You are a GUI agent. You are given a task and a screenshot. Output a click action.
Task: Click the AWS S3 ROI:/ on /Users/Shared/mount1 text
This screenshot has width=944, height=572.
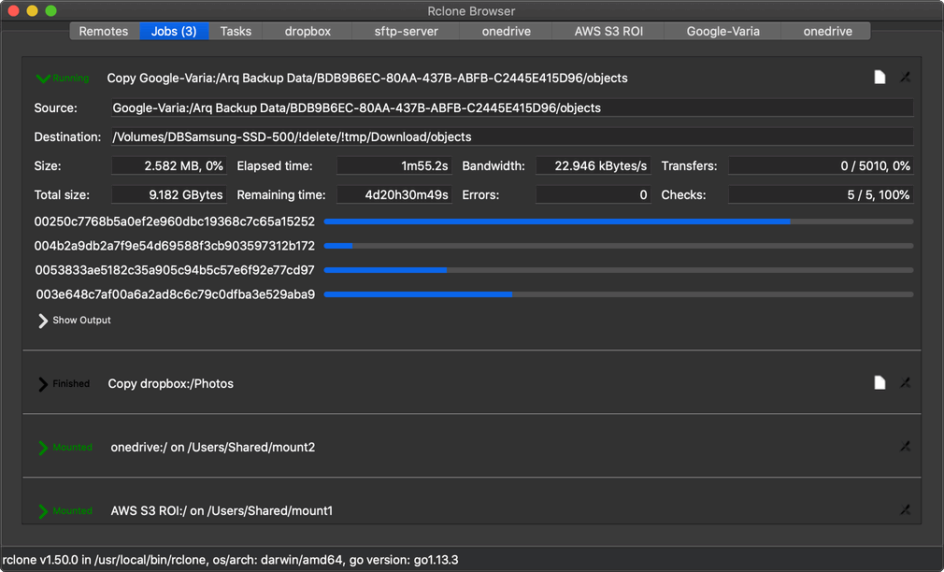[x=222, y=510]
